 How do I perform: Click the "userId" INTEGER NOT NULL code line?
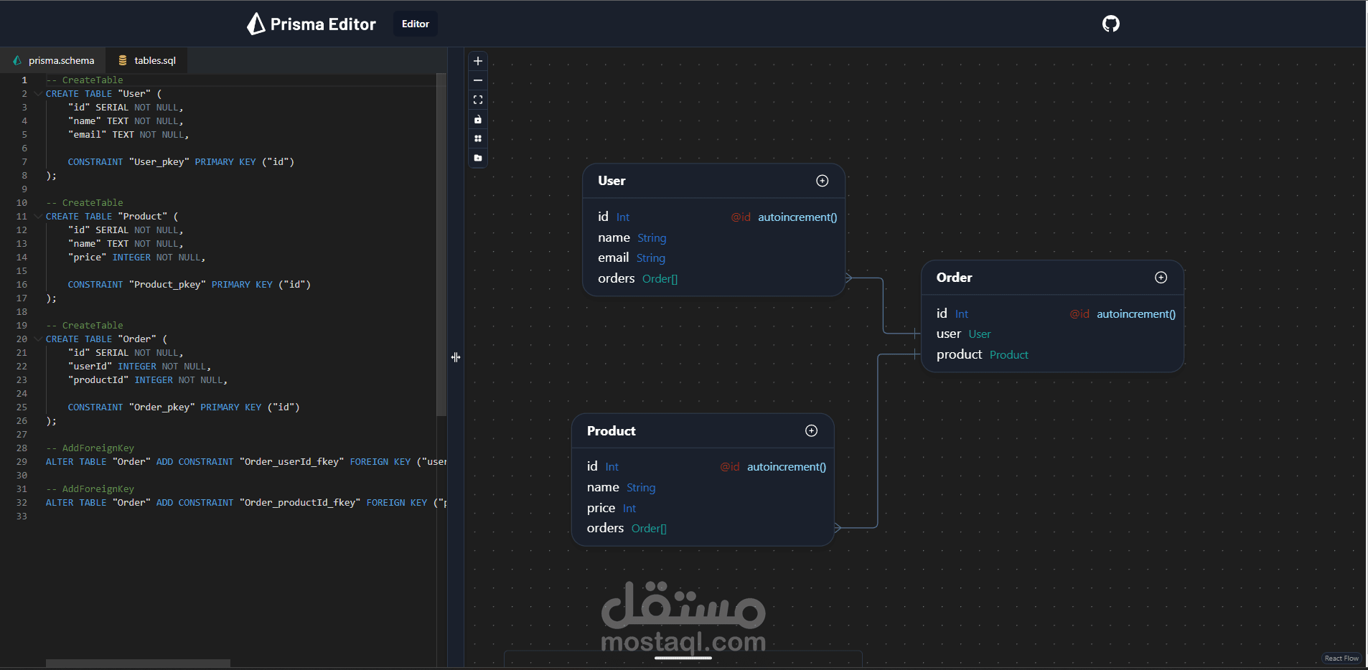coord(139,367)
